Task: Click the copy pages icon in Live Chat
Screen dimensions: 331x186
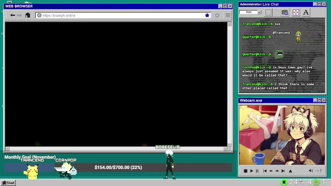Action: click(276, 12)
